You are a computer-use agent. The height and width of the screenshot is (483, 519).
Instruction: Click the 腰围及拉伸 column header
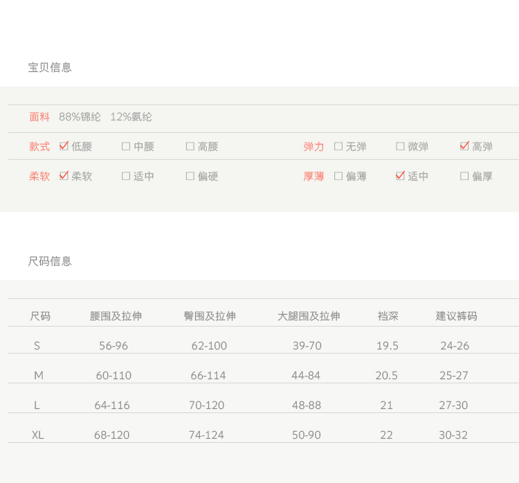pos(116,316)
